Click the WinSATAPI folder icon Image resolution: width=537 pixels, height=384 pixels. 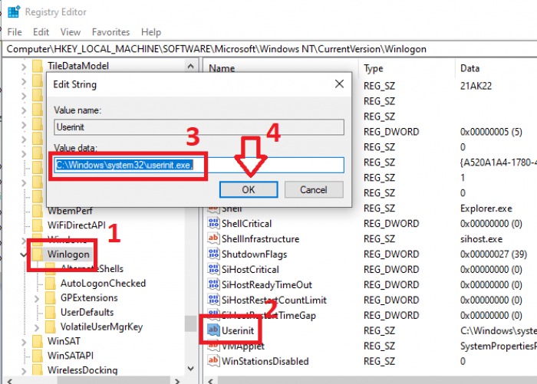pyautogui.click(x=38, y=356)
